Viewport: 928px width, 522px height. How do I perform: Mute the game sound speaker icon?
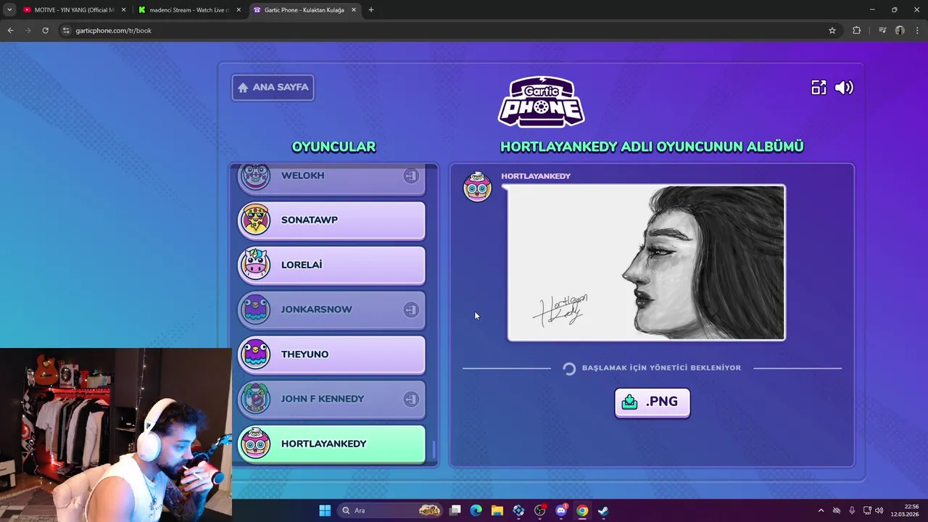(x=844, y=88)
